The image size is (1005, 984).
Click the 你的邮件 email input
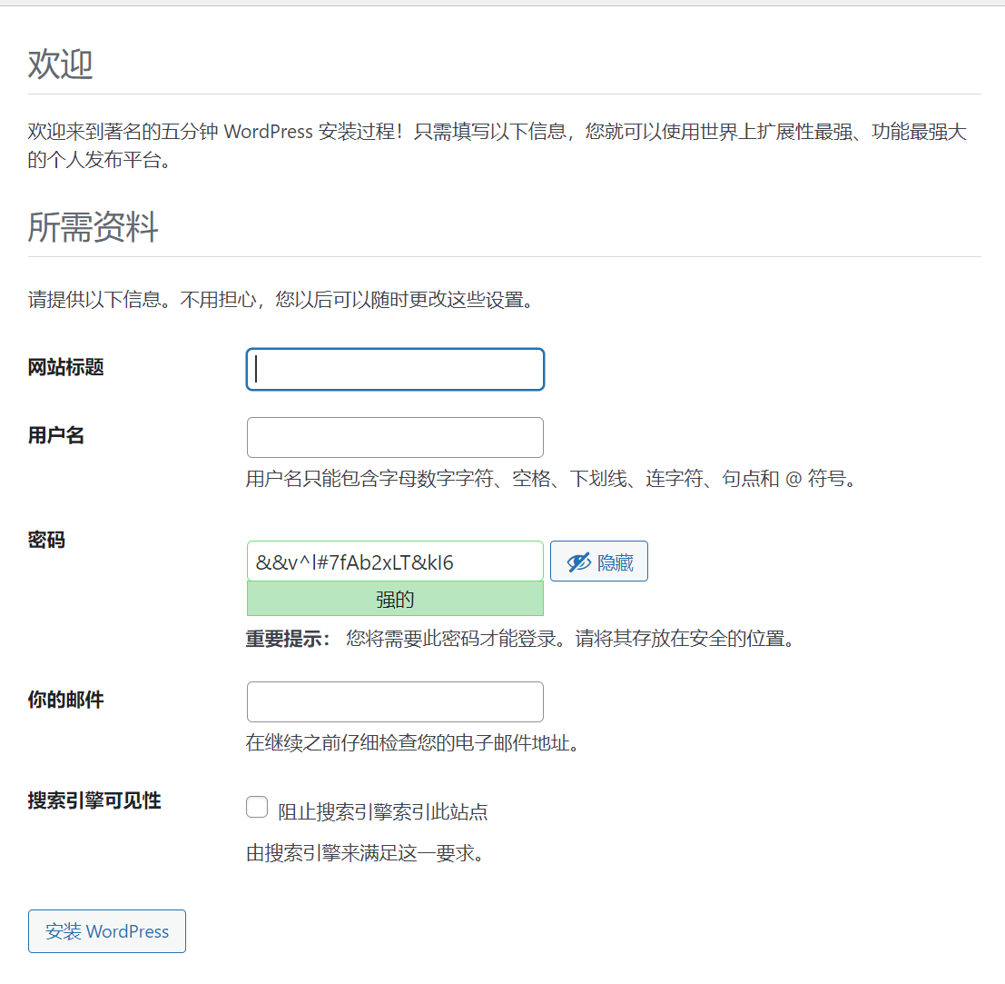coord(395,701)
